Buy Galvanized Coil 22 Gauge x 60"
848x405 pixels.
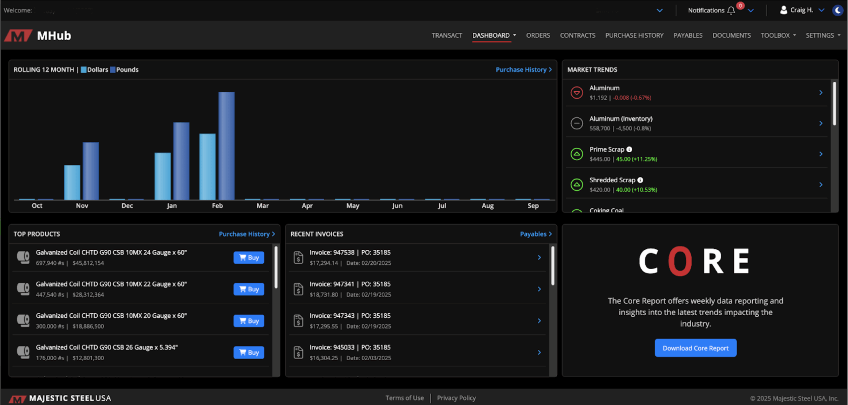point(249,289)
